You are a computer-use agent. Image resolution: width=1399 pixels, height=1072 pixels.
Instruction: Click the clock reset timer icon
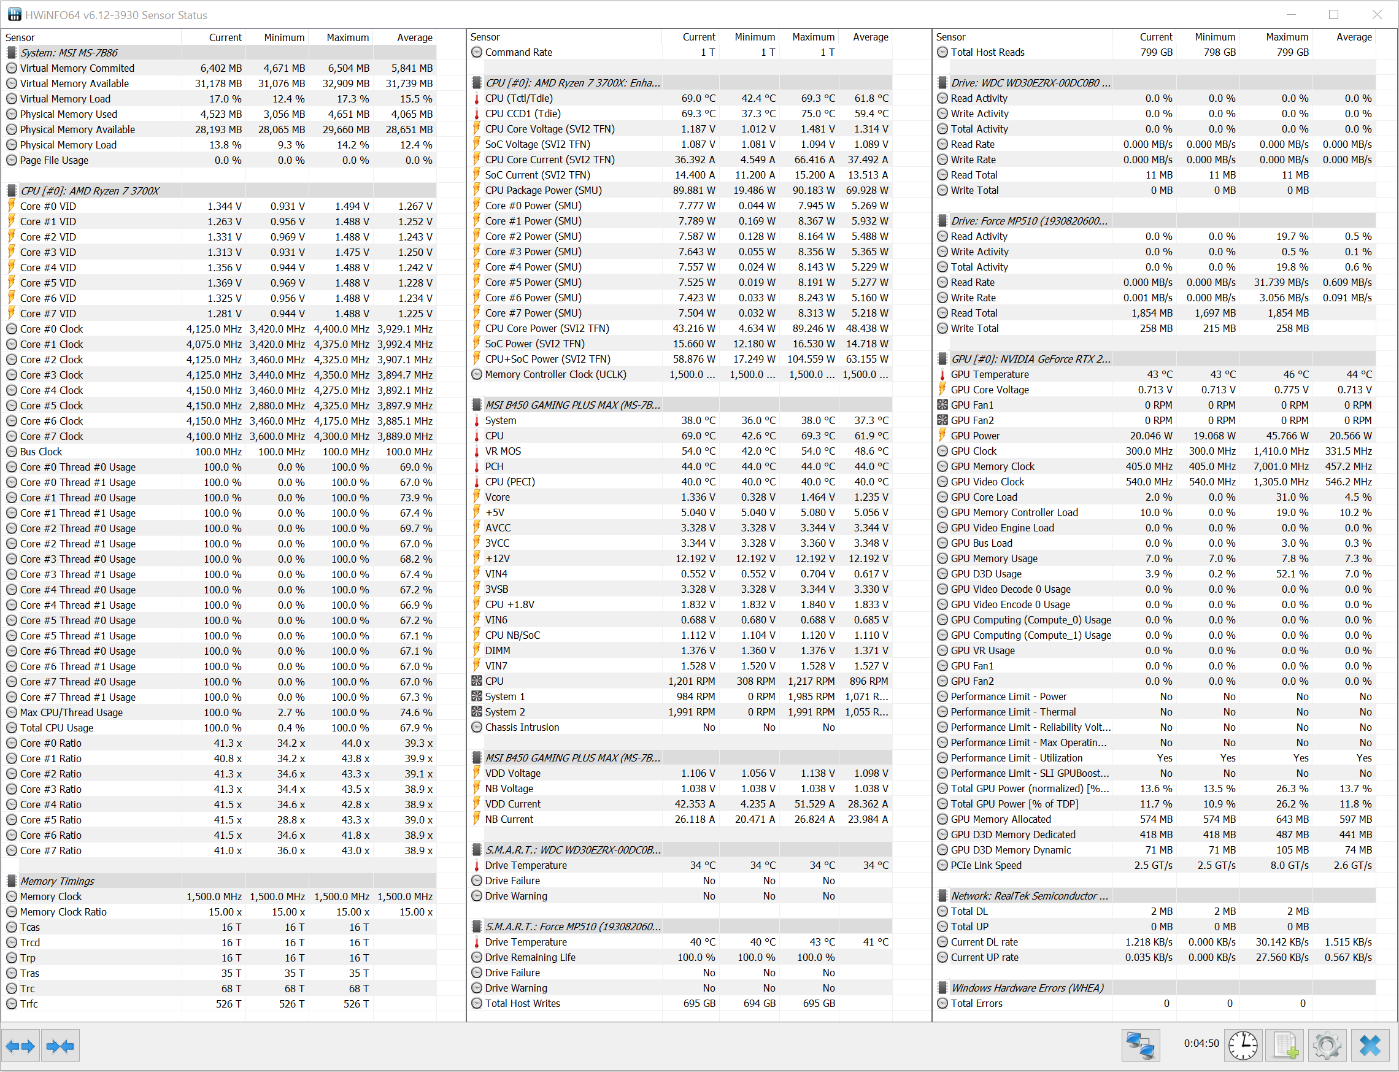click(x=1243, y=1046)
